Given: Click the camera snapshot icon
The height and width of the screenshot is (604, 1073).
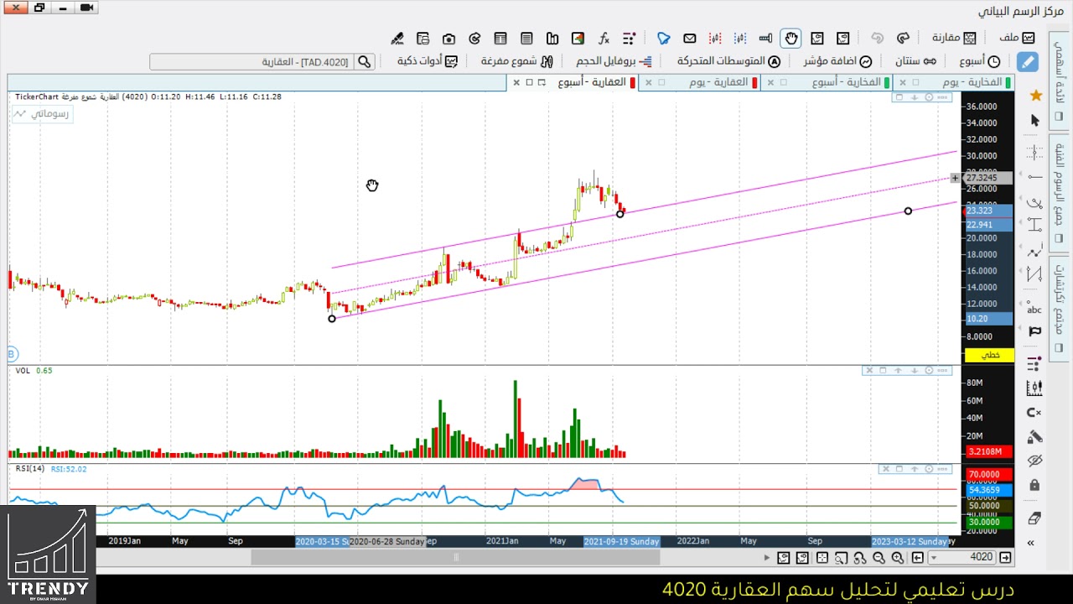Looking at the screenshot, I should tap(448, 38).
